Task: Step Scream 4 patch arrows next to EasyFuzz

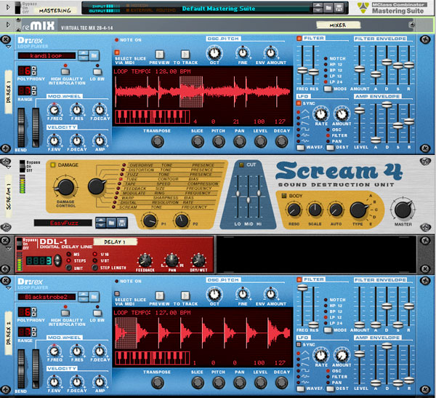Action: [101, 223]
